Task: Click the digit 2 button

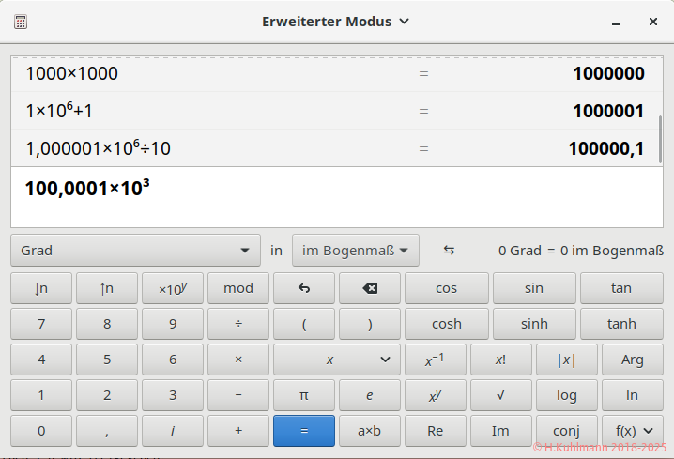Action: pyautogui.click(x=107, y=395)
